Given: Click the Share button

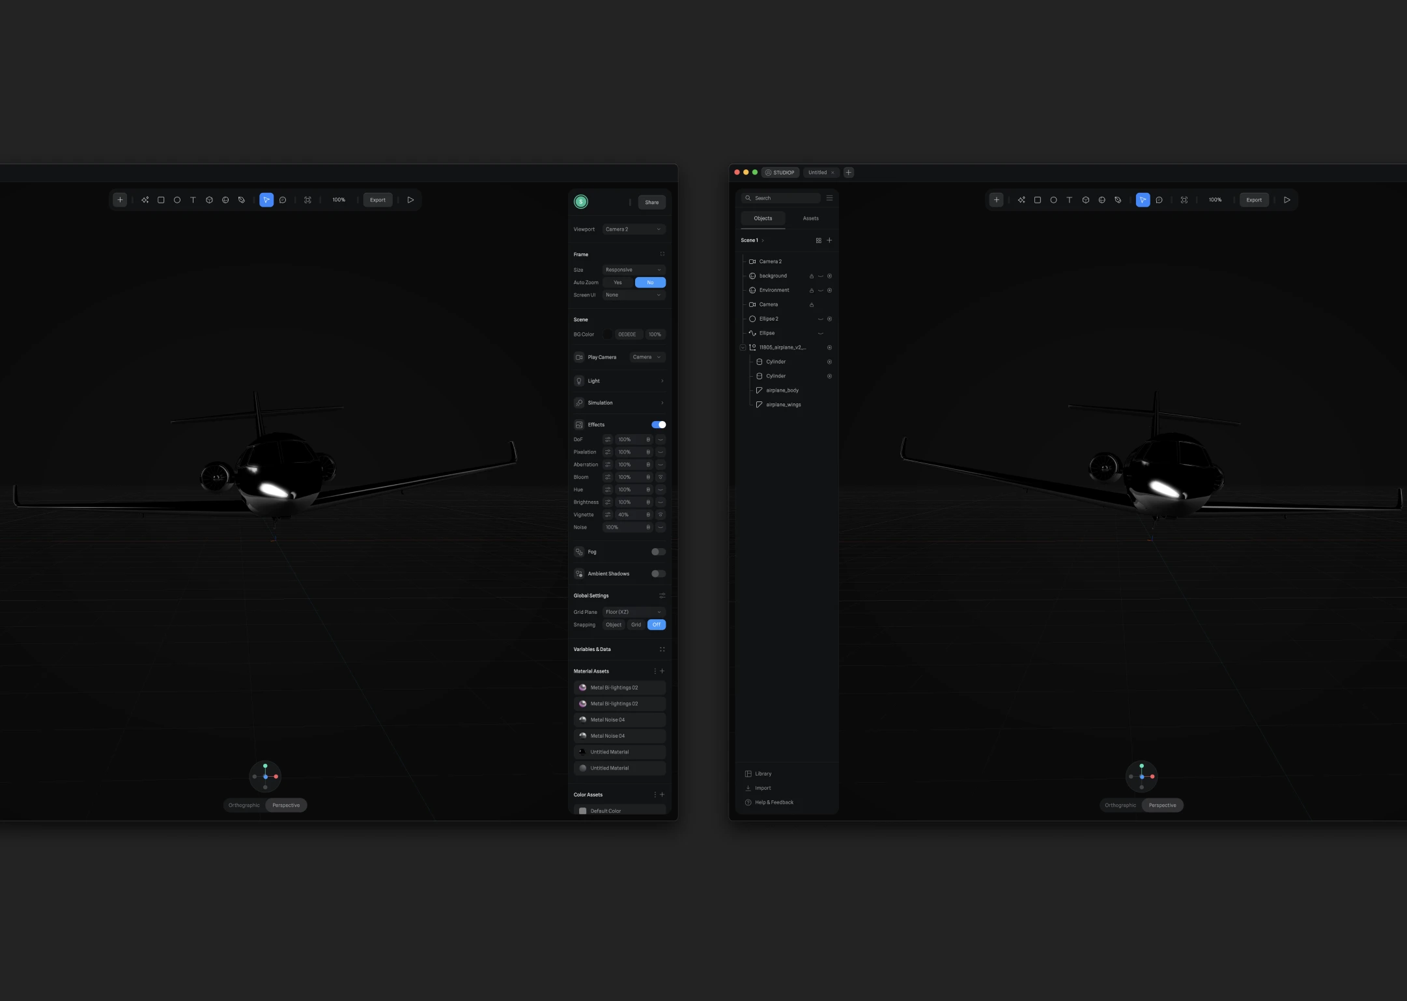Looking at the screenshot, I should (x=652, y=203).
